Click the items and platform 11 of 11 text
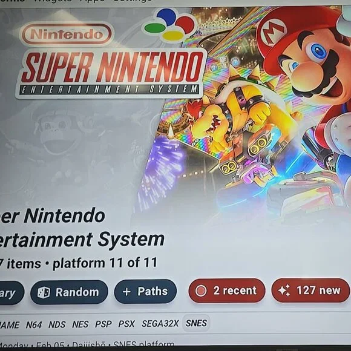 pyautogui.click(x=78, y=263)
